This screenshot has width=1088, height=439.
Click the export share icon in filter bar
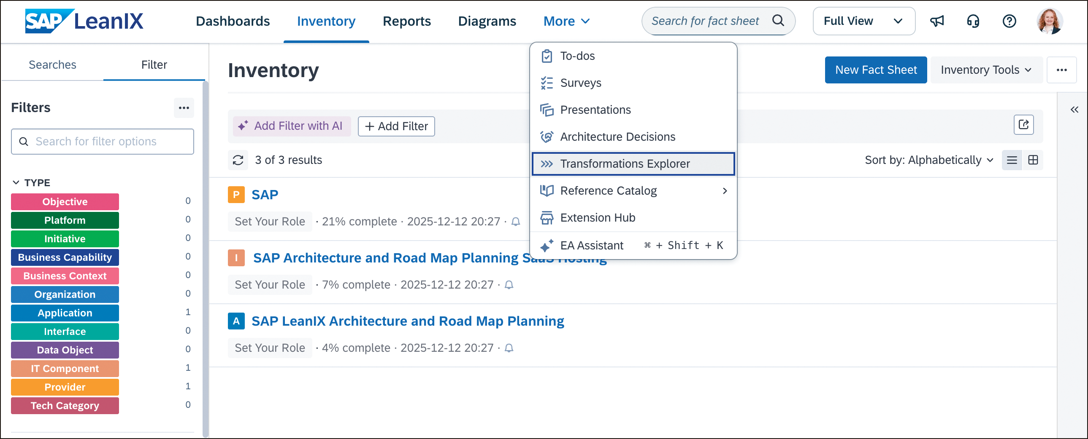pos(1024,125)
